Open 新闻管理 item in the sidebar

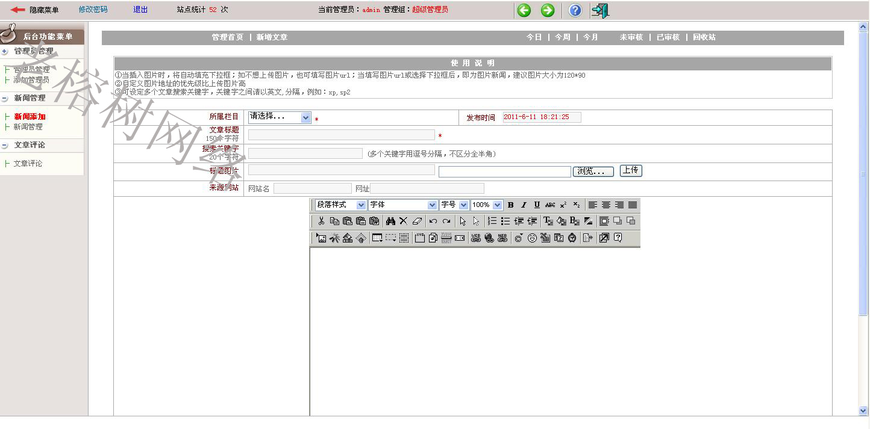pyautogui.click(x=28, y=127)
